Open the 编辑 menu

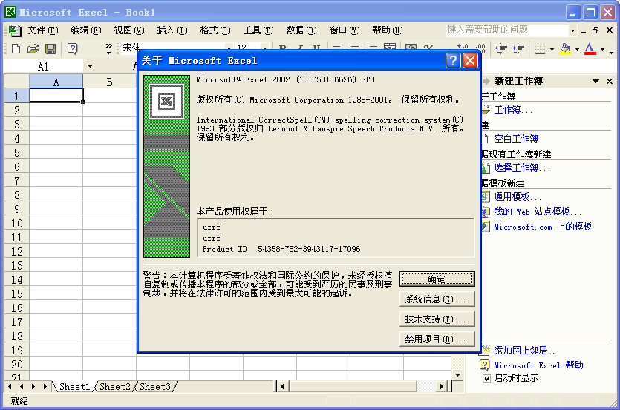pyautogui.click(x=86, y=30)
